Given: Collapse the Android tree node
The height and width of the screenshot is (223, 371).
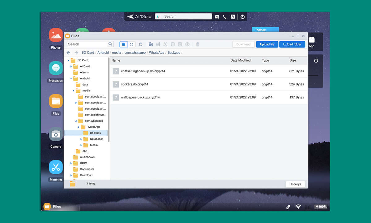Looking at the screenshot, I should tap(71, 78).
